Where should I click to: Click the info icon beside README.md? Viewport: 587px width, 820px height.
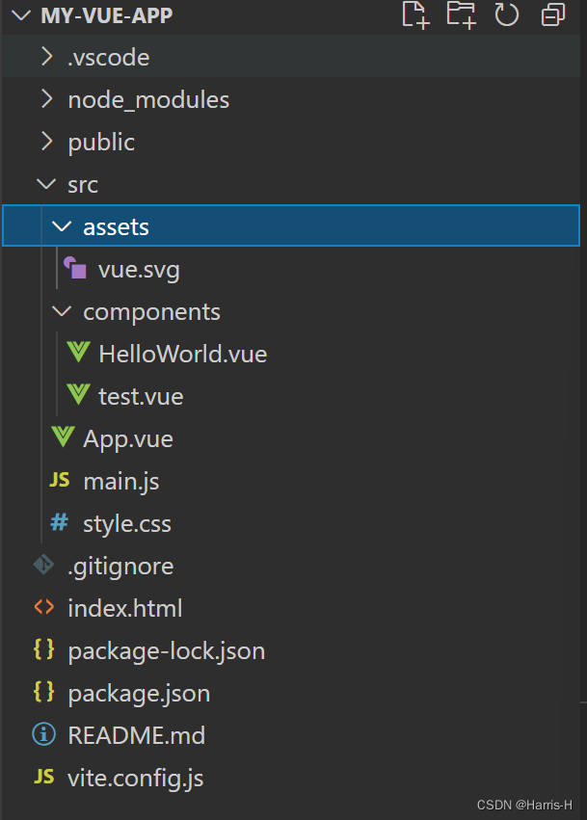44,735
